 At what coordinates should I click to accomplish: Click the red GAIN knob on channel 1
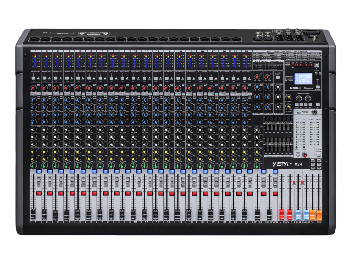tap(33, 88)
